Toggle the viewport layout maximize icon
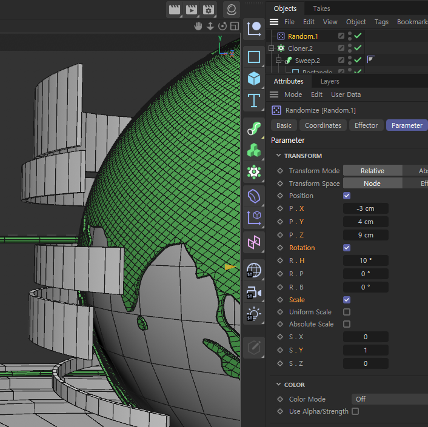428x427 pixels. 235,26
